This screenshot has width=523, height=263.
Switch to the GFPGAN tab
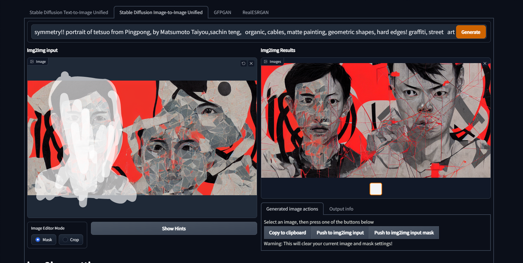222,12
